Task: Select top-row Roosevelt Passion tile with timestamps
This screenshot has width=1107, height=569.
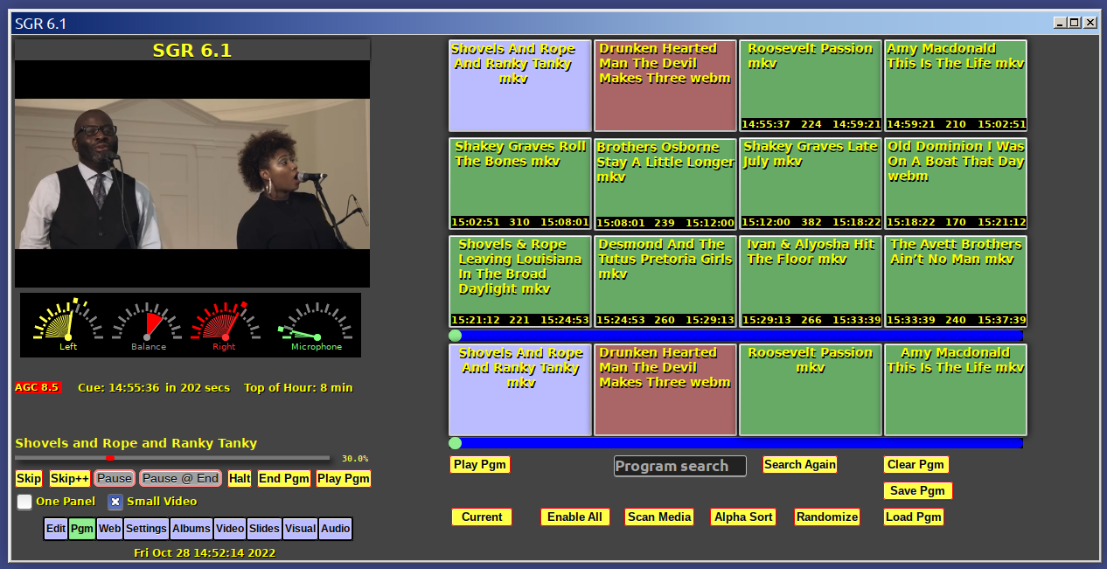Action: tap(811, 86)
